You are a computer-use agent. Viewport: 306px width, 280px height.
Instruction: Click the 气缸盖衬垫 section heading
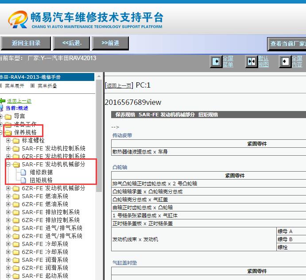125,263
